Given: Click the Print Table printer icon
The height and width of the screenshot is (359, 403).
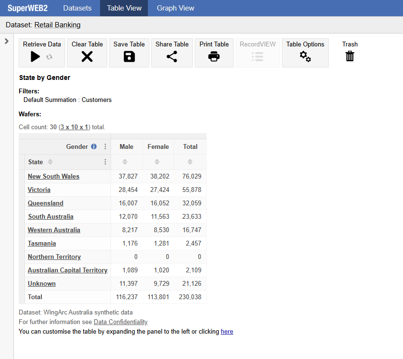Looking at the screenshot, I should click(214, 56).
